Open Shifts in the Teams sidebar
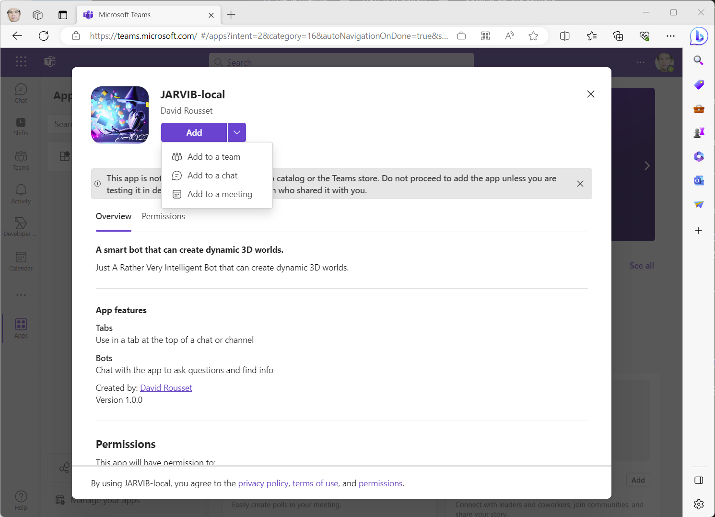 coord(21,127)
